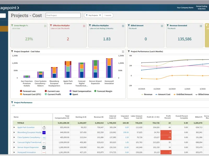The height and width of the screenshot is (156, 209).
Task: Click the Apple logo icon beside Apple Park Scranton
Action: click(44, 127)
